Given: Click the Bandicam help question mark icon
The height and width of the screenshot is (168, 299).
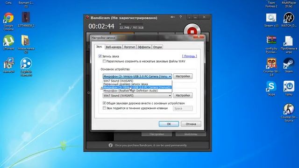Looking at the screenshot, I should [x=180, y=17].
